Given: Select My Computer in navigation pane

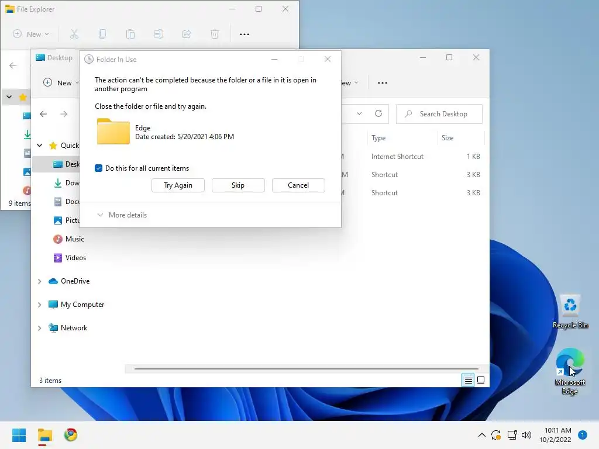Looking at the screenshot, I should click(77, 304).
